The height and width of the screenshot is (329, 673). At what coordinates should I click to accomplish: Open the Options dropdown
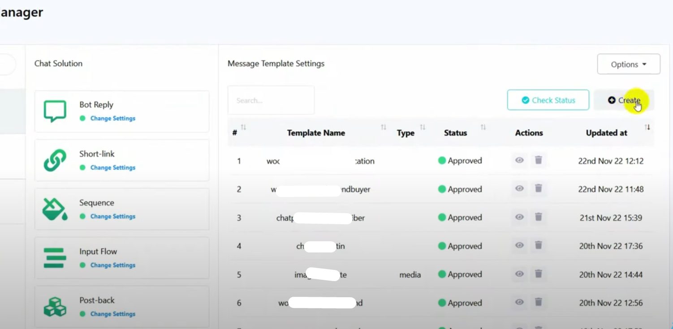click(628, 64)
